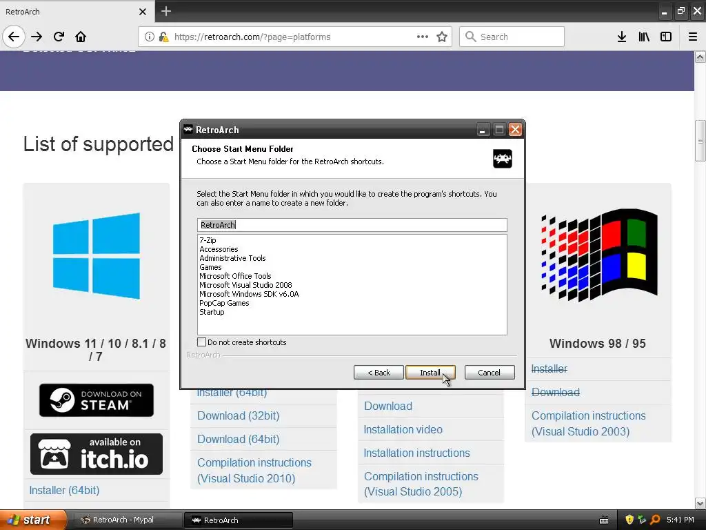Go forward with the browser forward arrow
This screenshot has height=530, width=706.
pyautogui.click(x=37, y=37)
